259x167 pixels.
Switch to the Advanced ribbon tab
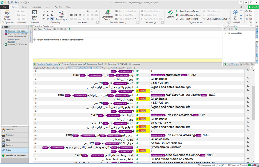click(37, 7)
